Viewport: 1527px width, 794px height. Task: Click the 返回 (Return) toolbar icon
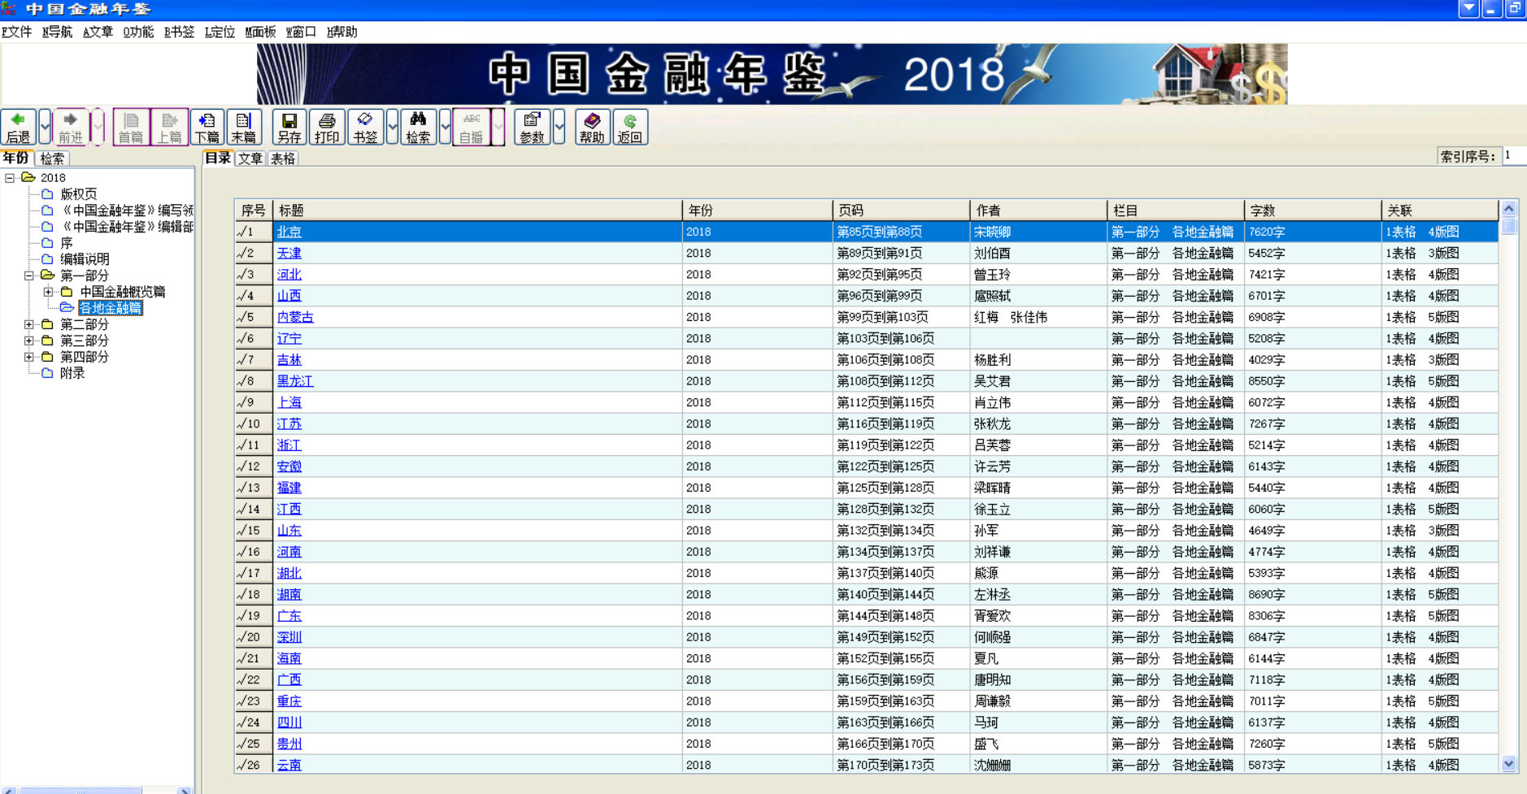click(630, 127)
